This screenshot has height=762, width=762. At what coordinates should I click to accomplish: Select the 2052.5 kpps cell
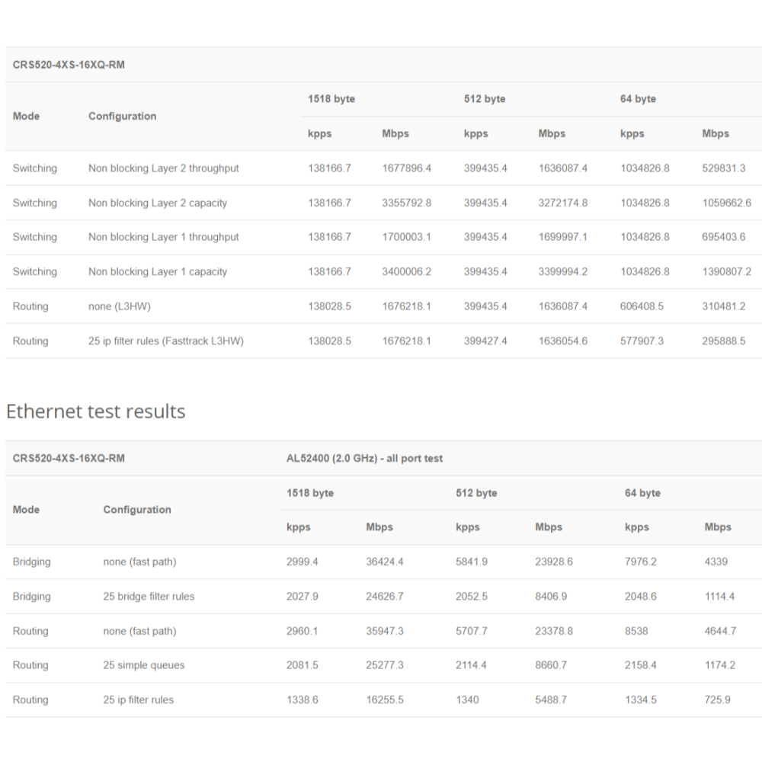coord(472,597)
